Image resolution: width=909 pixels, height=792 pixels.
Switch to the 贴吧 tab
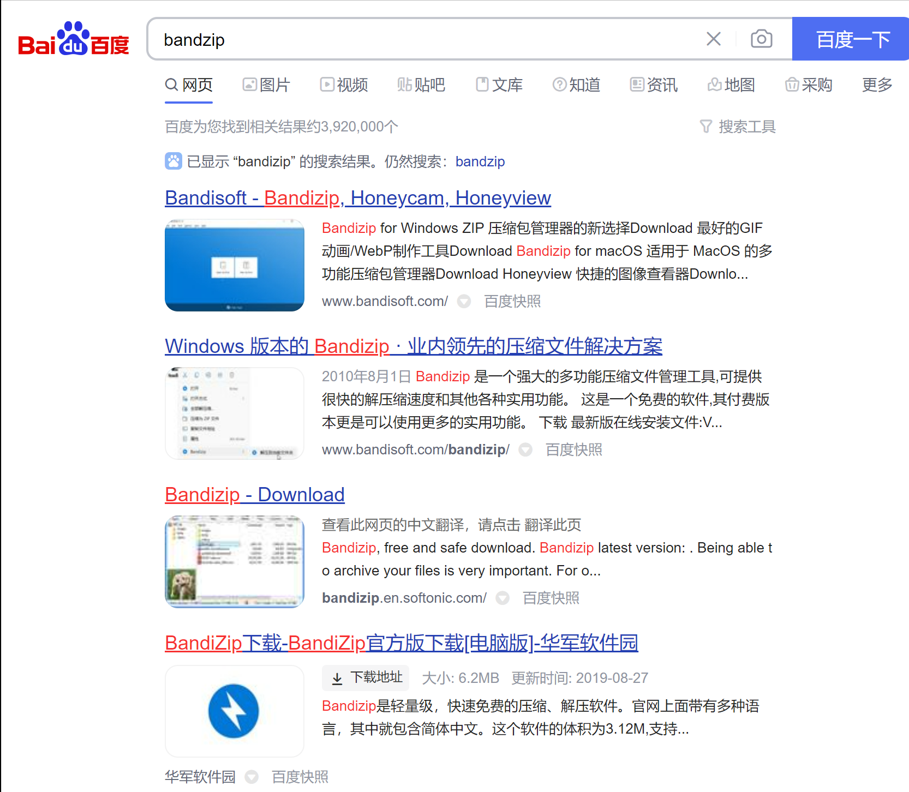(421, 85)
